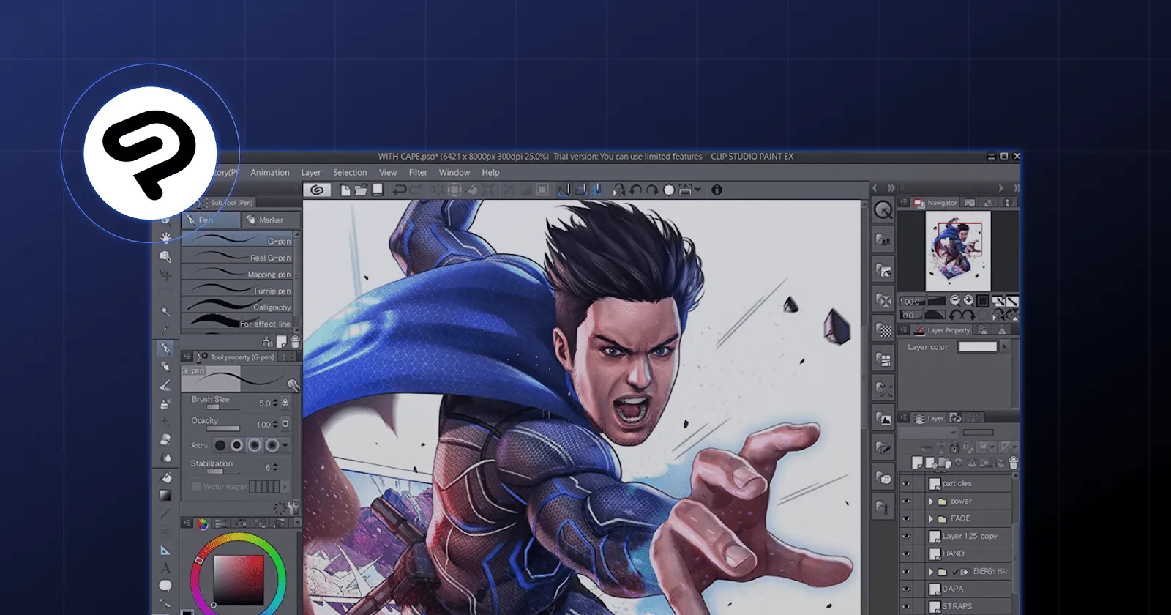Viewport: 1171px width, 615px height.
Task: Open the View menu
Action: 388,173
